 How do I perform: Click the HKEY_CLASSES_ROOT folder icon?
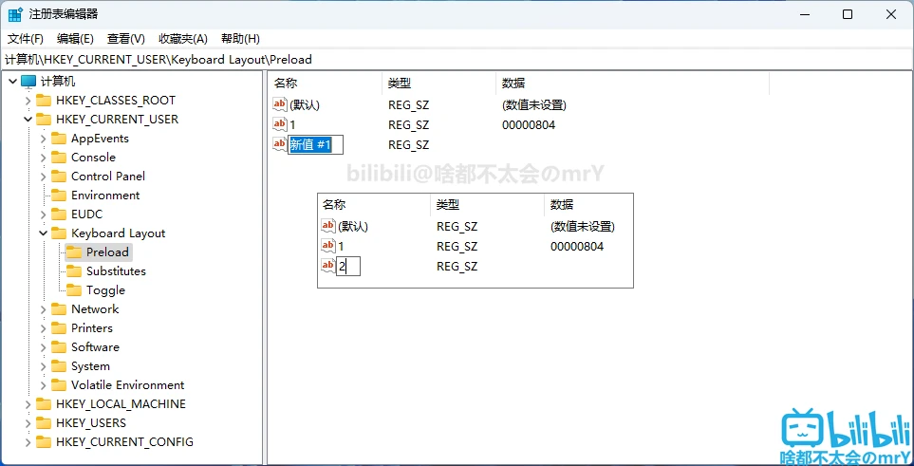coord(44,101)
